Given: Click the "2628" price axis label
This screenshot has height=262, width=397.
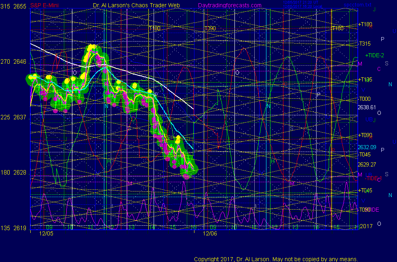Looking at the screenshot, I should [20, 173].
